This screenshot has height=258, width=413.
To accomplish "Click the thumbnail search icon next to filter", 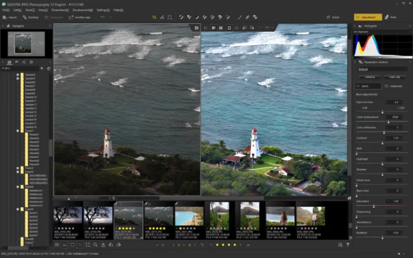I will (x=340, y=245).
